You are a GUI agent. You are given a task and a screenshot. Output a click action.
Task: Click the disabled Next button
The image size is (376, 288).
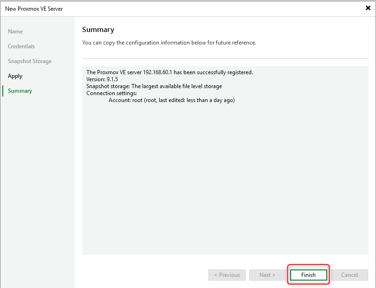(267, 275)
